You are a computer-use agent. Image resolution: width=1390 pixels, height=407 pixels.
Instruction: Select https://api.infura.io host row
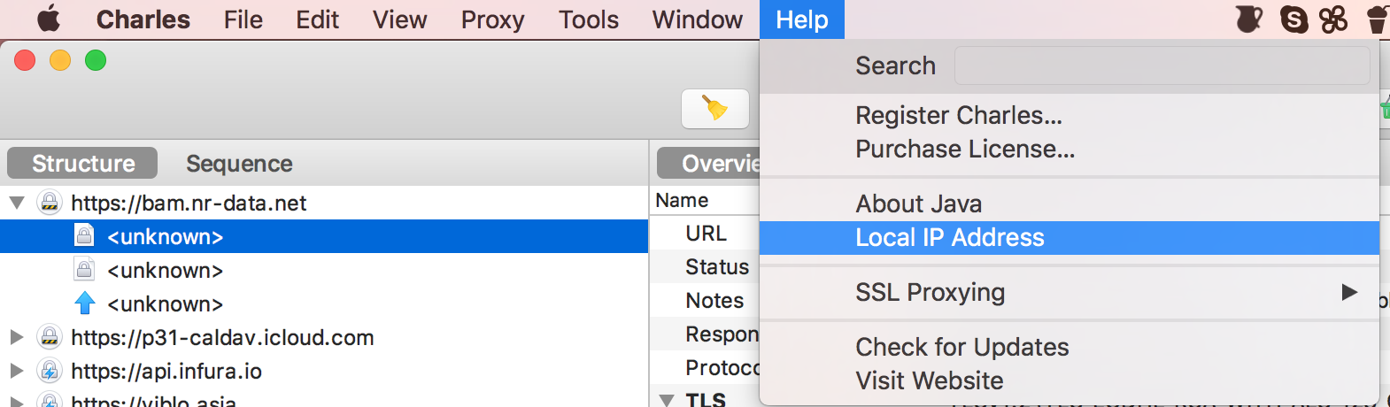point(324,371)
